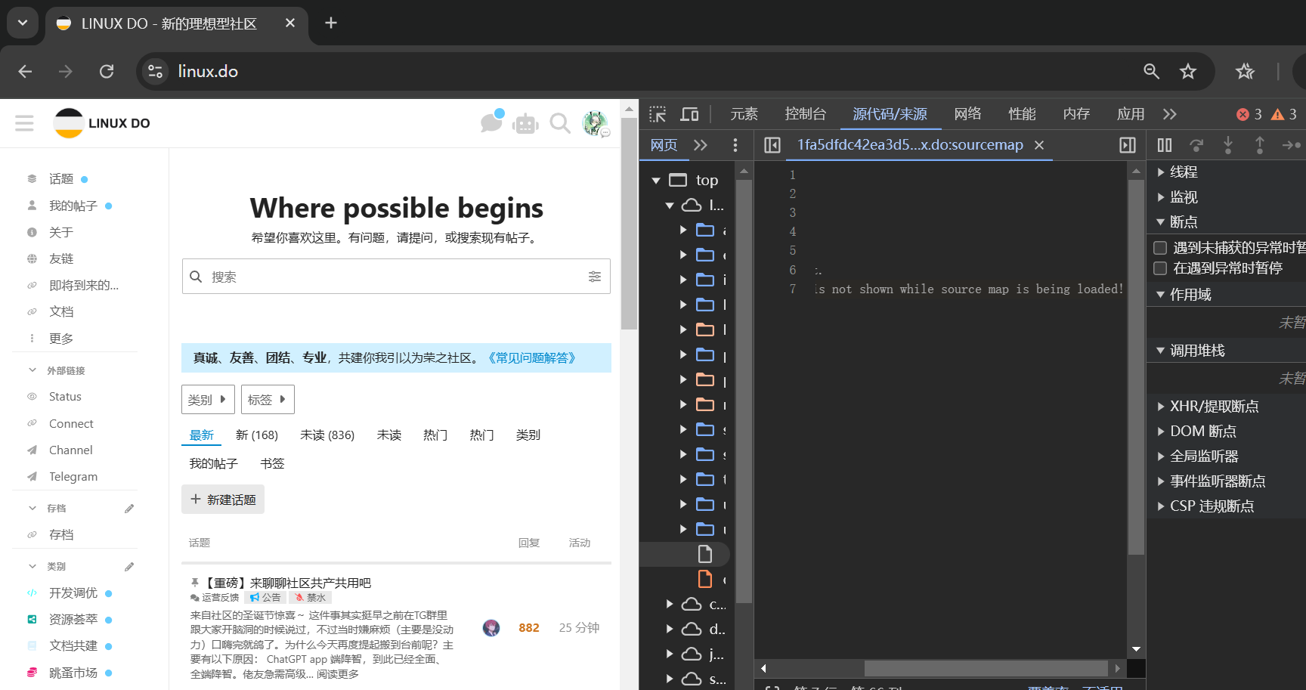Open the 常见问题解答 link
This screenshot has height=690, width=1306.
point(532,358)
